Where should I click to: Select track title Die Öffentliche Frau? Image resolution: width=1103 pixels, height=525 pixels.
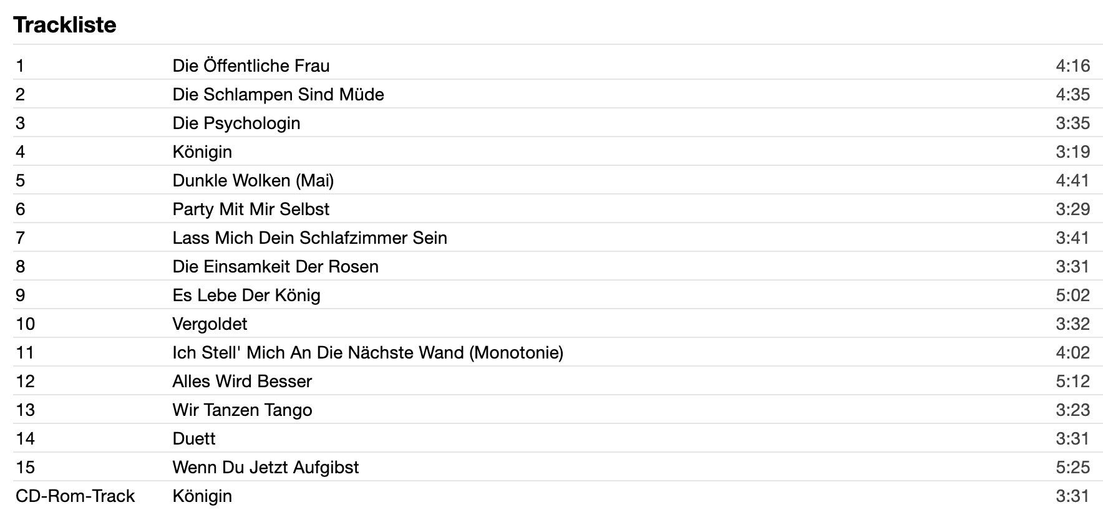251,65
